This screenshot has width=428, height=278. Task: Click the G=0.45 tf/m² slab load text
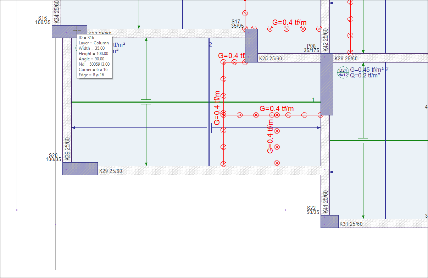tap(367, 69)
